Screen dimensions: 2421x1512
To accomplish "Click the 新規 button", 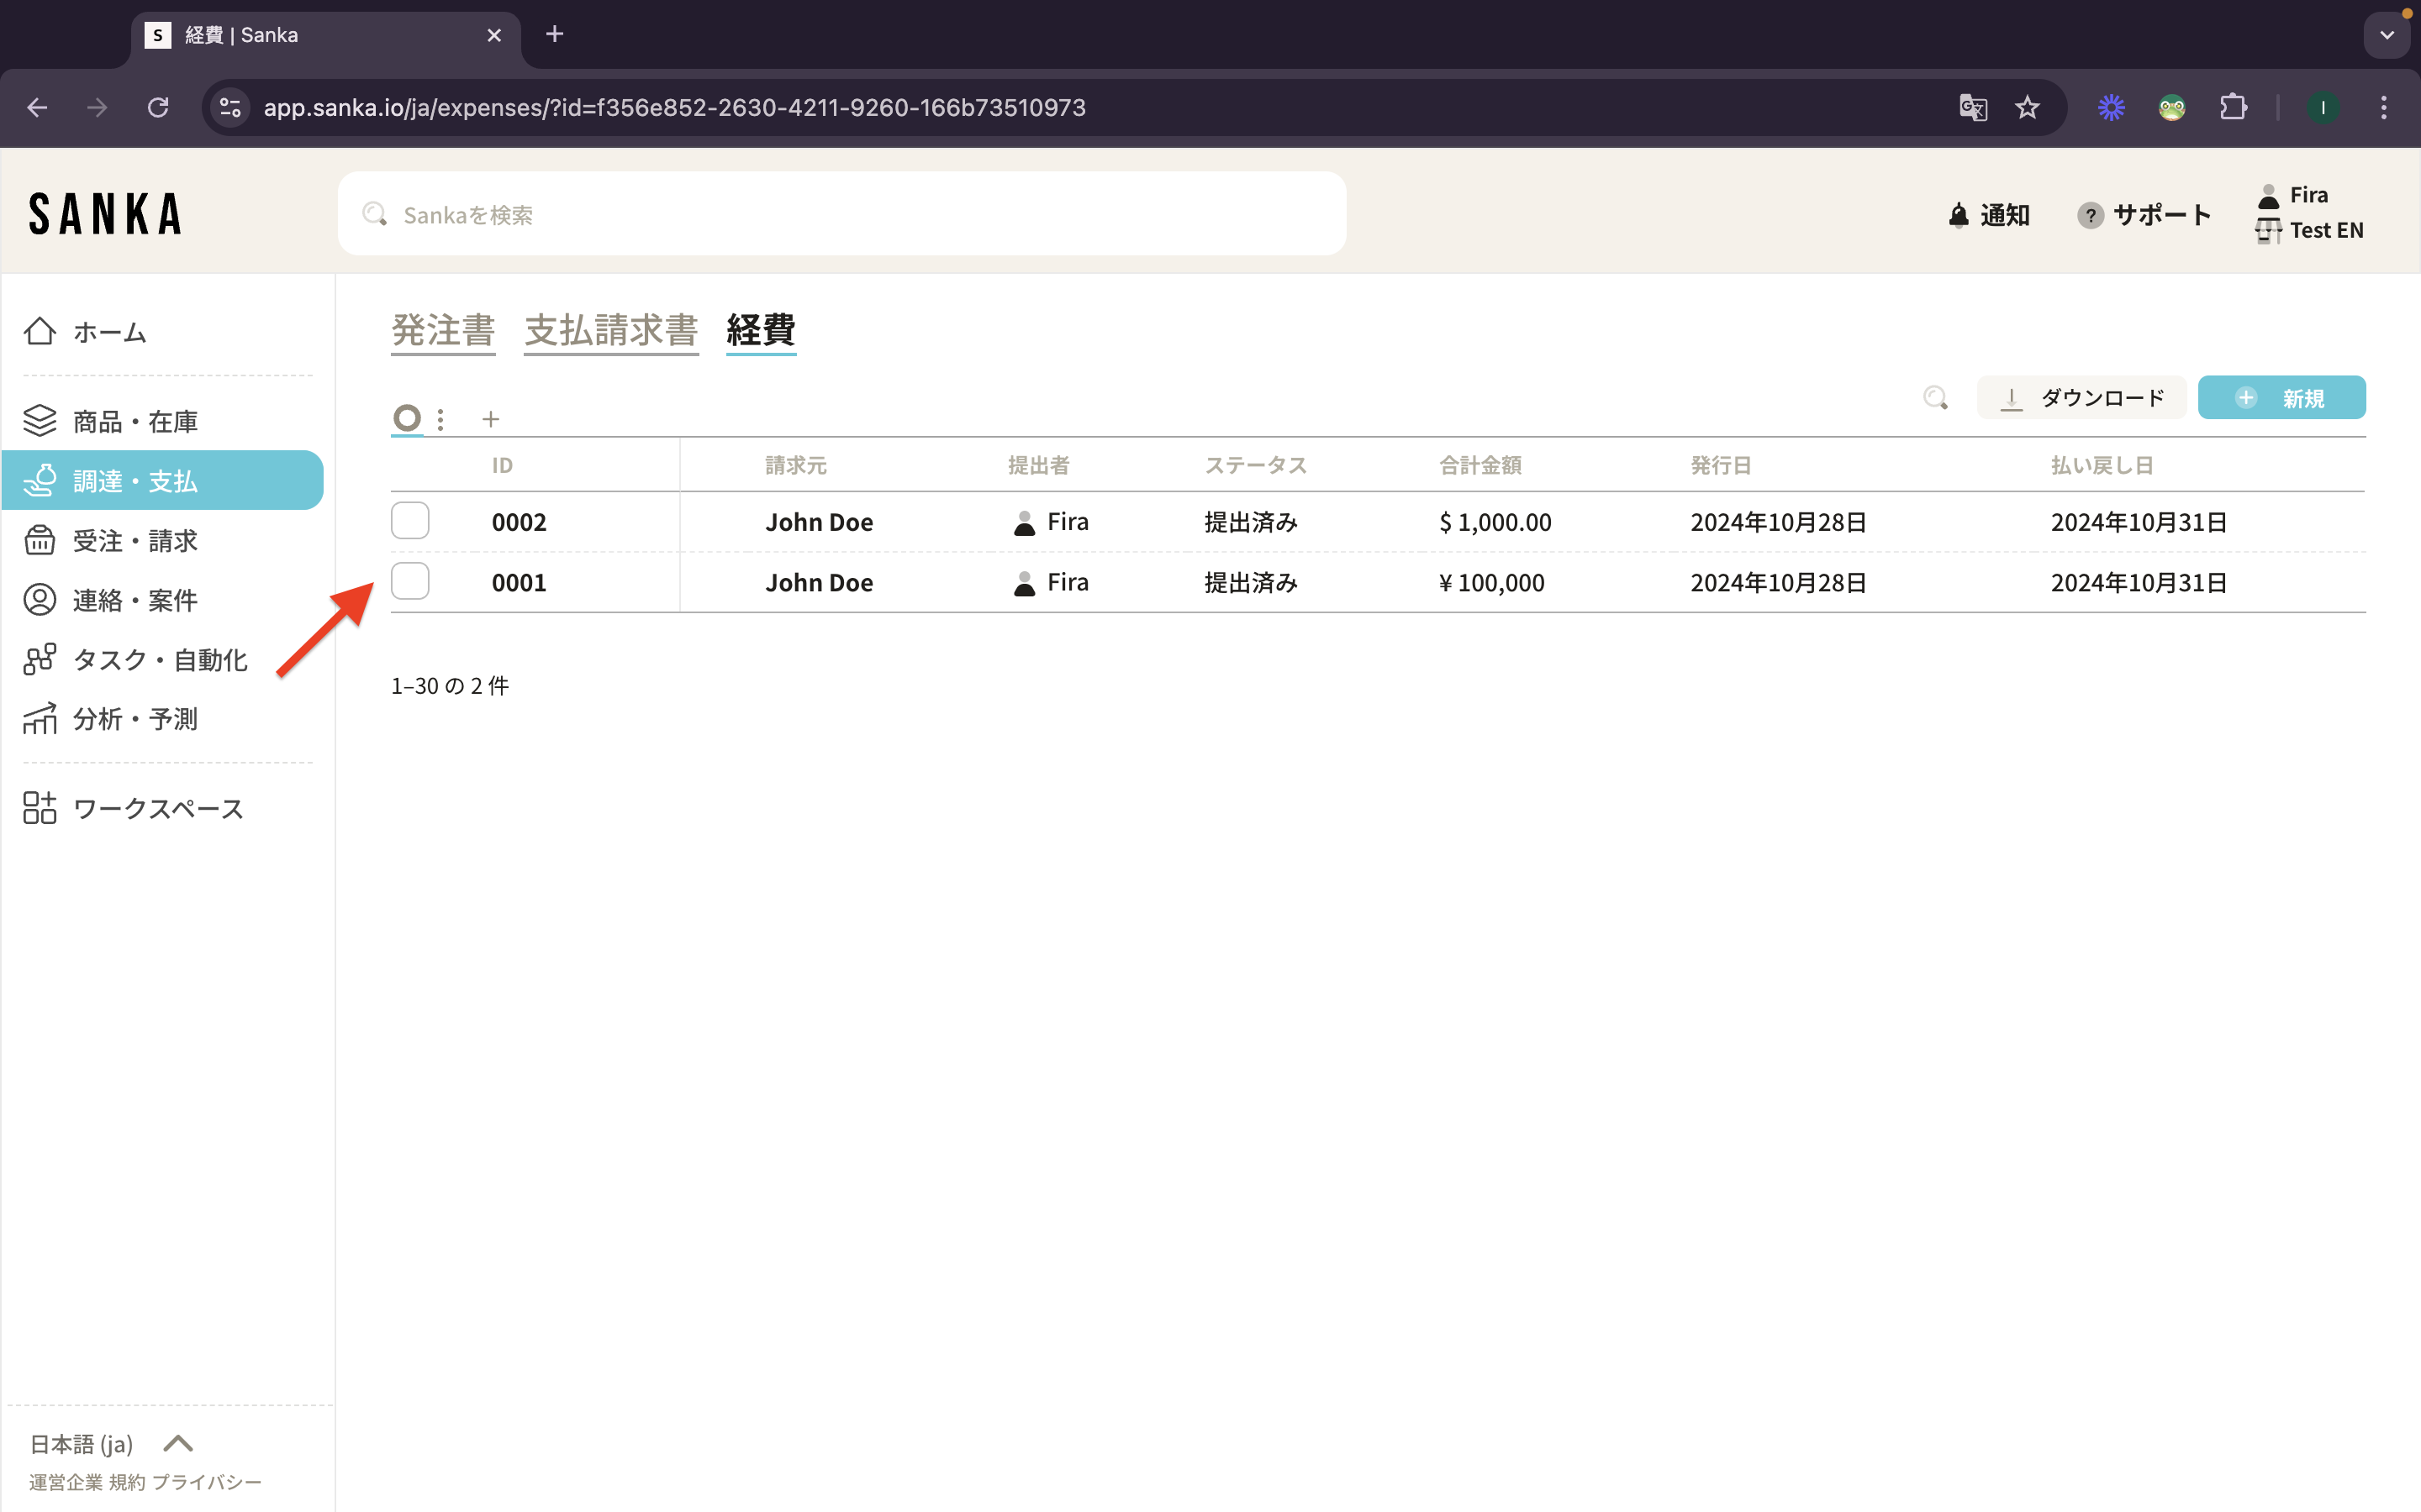I will 2281,398.
